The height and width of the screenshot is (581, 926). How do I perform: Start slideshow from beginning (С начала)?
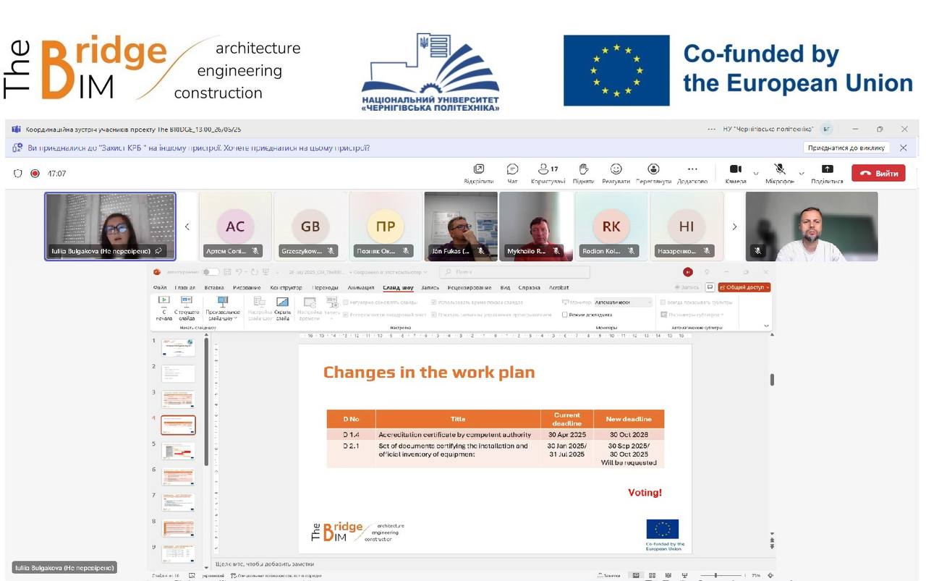tap(164, 302)
